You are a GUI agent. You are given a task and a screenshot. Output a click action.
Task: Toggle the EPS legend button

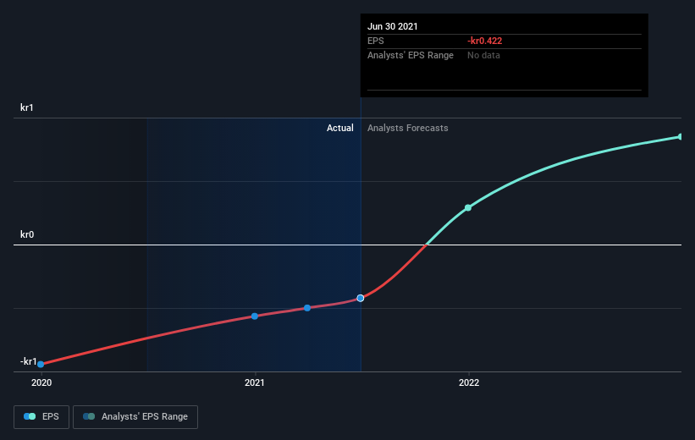41,417
